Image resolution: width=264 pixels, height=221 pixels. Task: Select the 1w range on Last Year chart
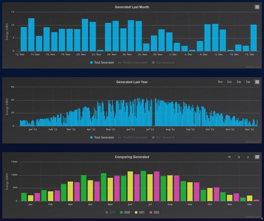tap(248, 82)
